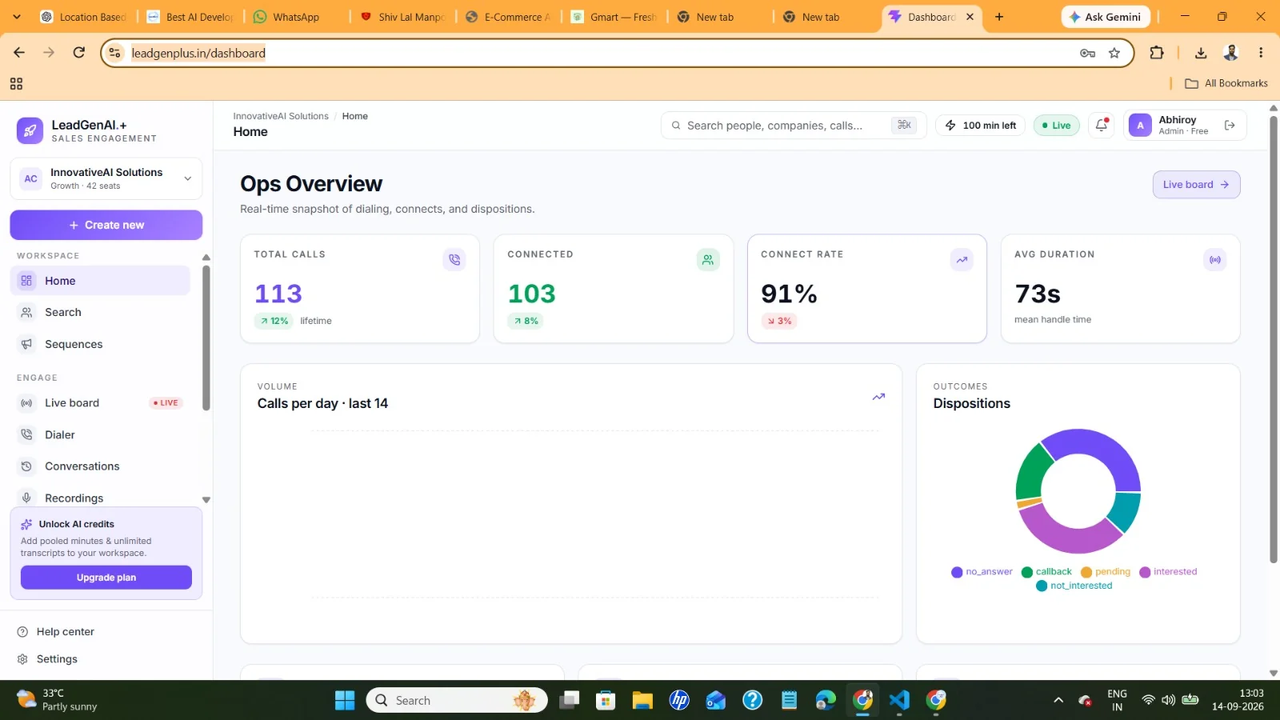1280x720 pixels.
Task: Toggle interested legend entry
Action: (x=1168, y=572)
